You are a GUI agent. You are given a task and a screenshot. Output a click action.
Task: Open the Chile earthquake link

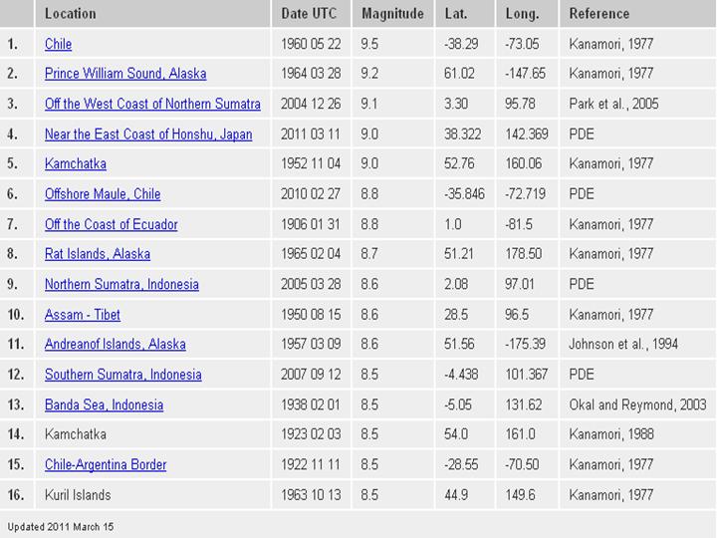point(58,44)
